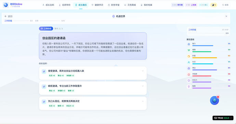Viewport: 236px width, 124px height.
Task: Click the 成长履历 tab phone icon
Action: tap(76, 5)
